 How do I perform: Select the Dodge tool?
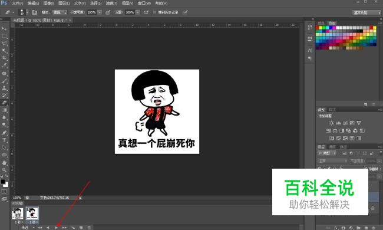pyautogui.click(x=4, y=125)
